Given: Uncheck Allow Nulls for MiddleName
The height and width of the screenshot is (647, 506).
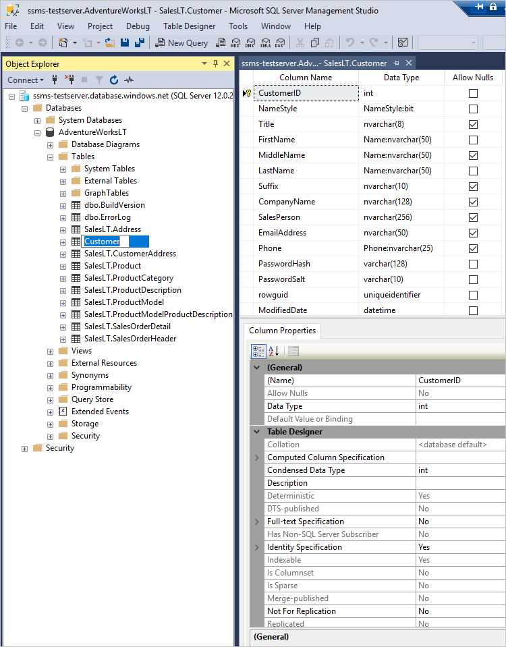Looking at the screenshot, I should 473,155.
